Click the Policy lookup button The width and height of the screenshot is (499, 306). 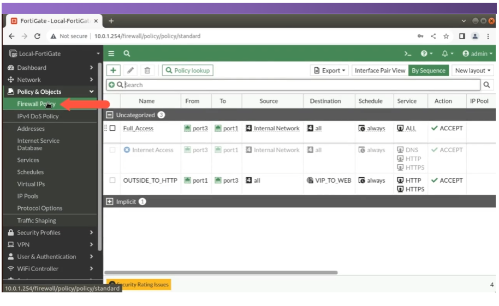pos(188,70)
